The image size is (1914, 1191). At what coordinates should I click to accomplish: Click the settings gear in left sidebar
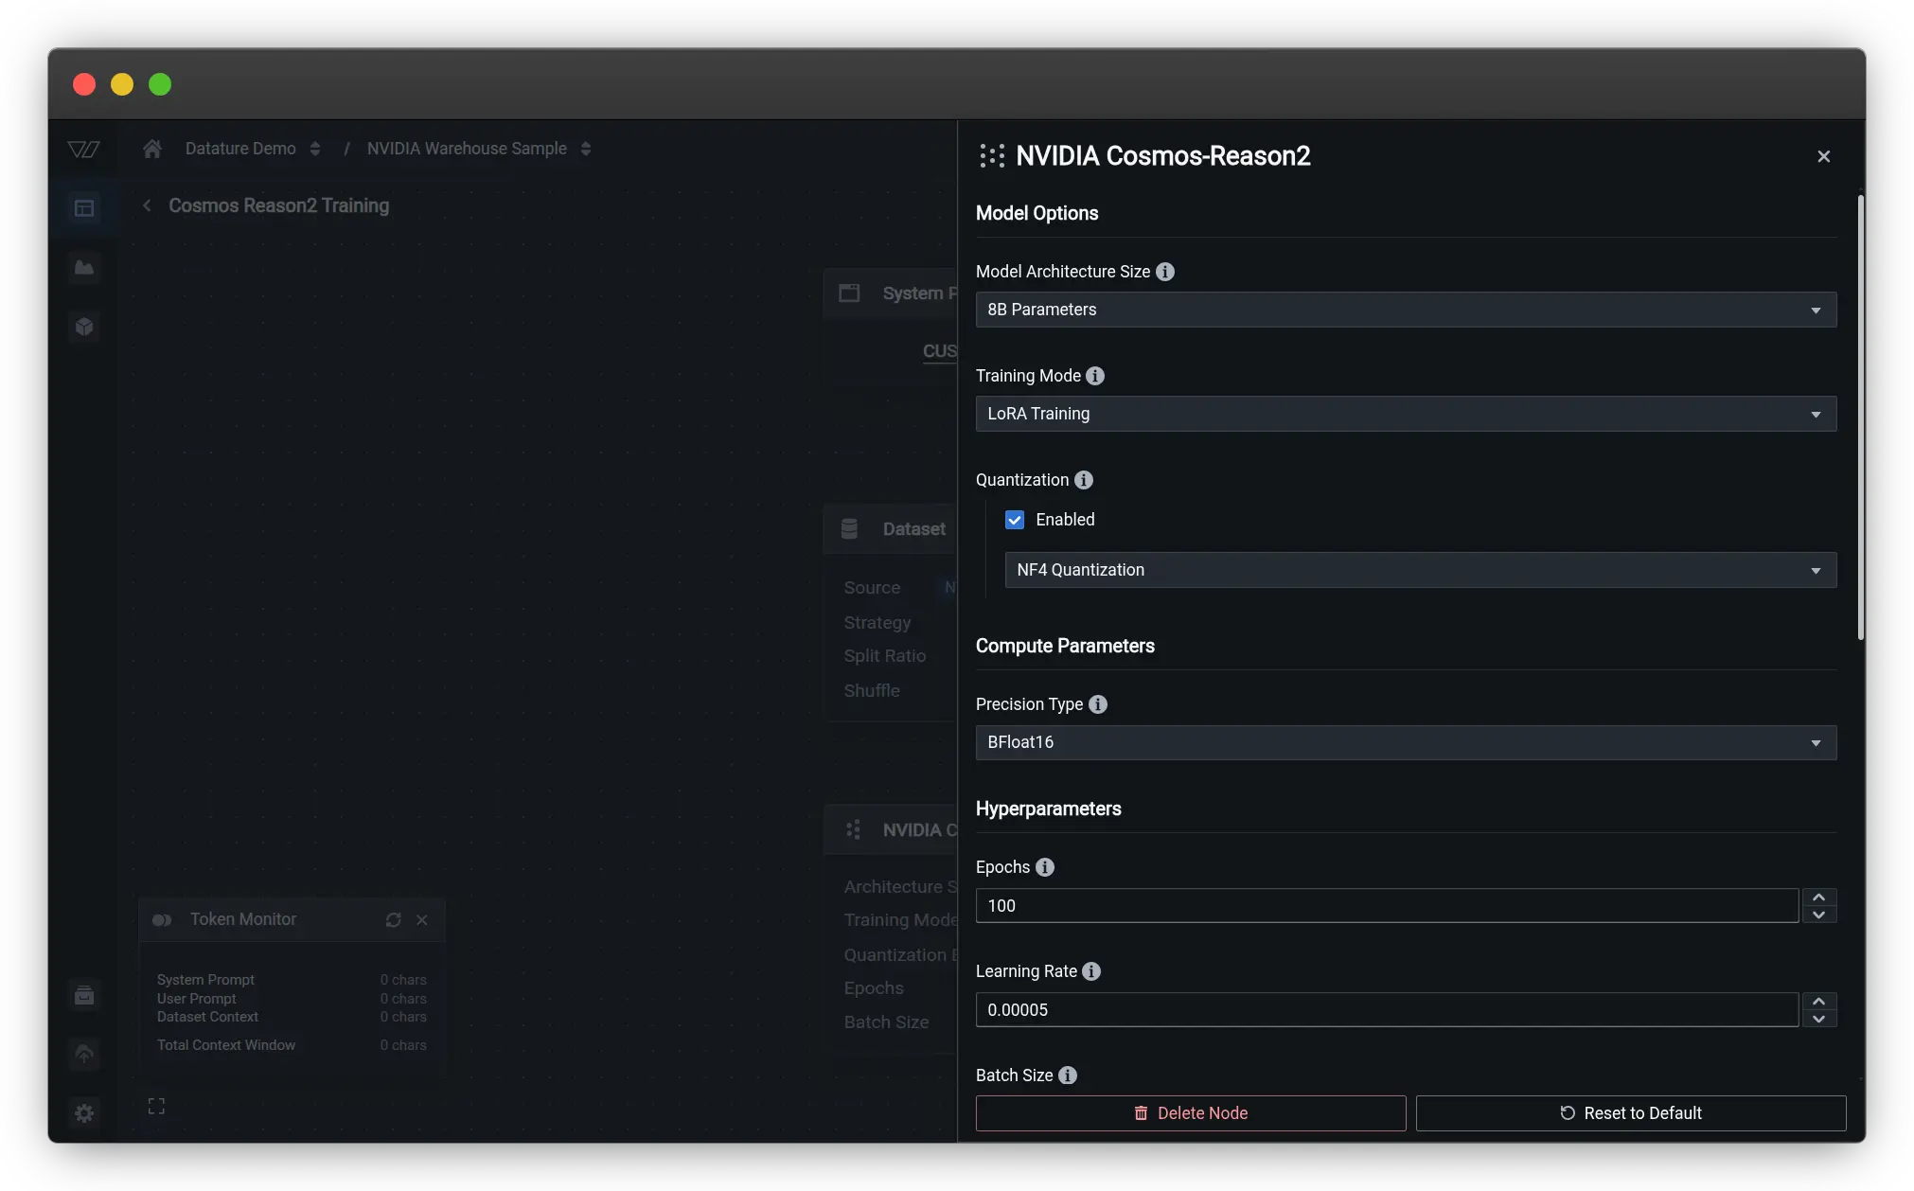tap(84, 1112)
